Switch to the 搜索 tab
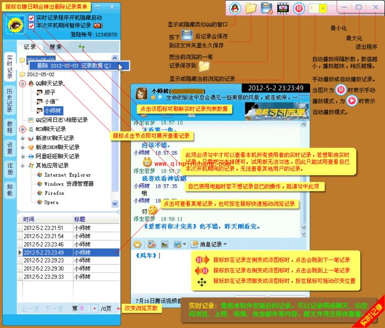The width and height of the screenshot is (385, 328). click(x=56, y=47)
